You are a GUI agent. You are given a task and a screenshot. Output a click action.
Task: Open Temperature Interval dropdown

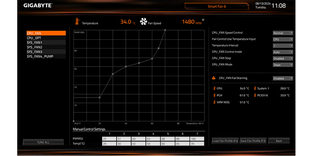pos(283,46)
